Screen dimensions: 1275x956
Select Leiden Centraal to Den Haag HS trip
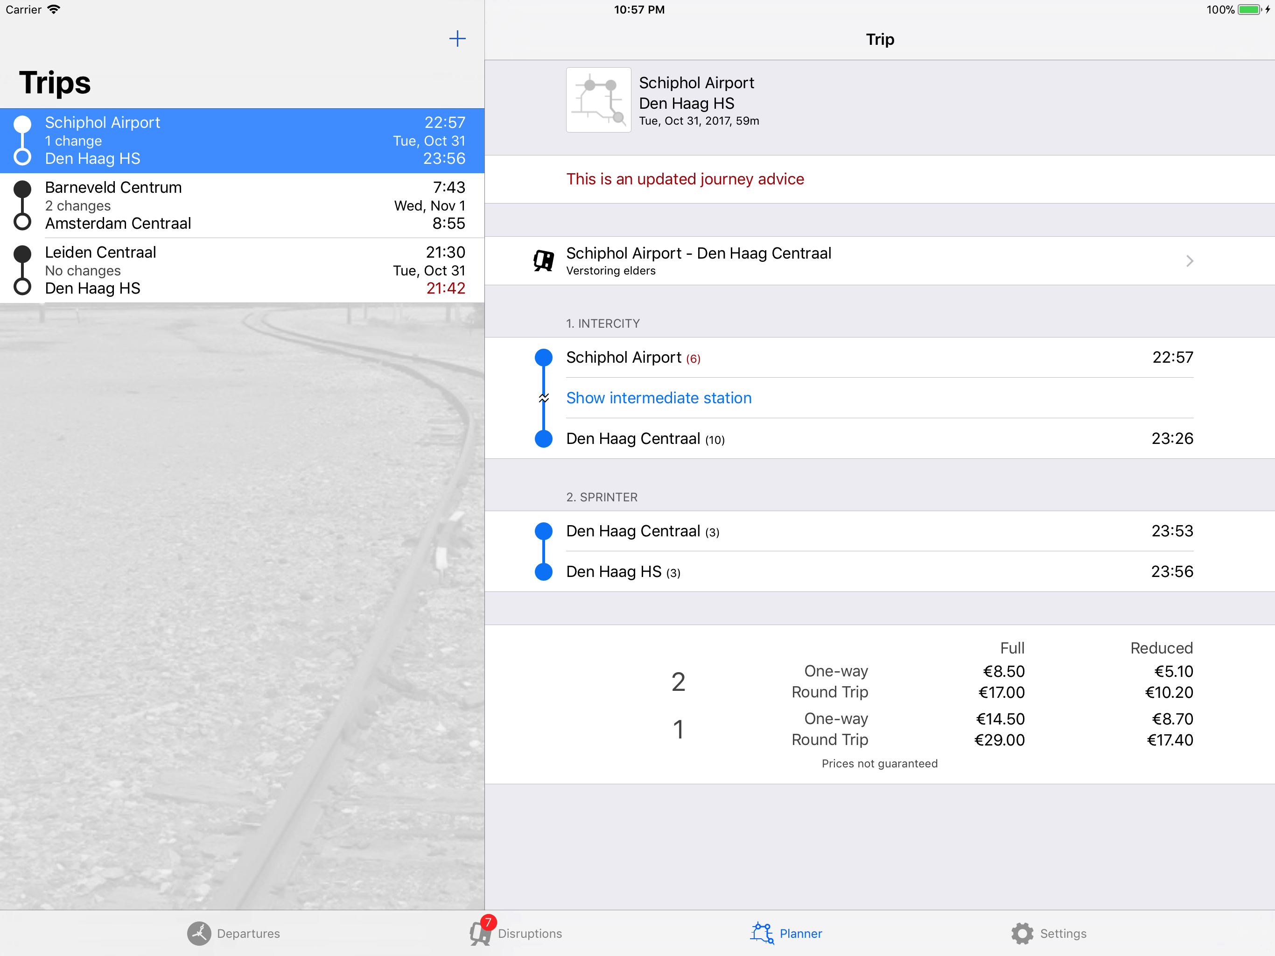click(242, 270)
